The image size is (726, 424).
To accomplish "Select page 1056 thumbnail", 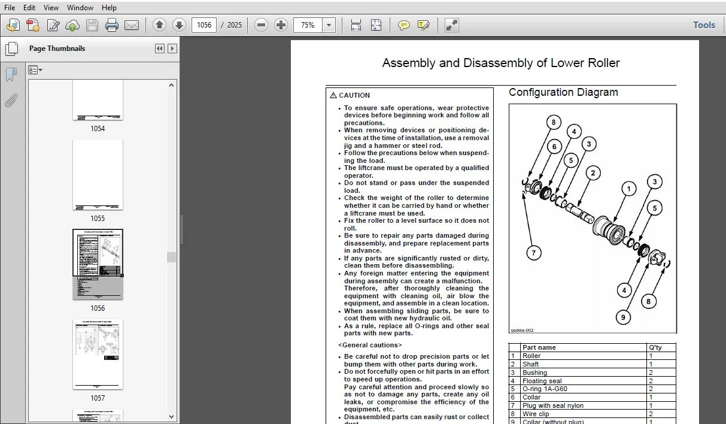I will click(x=98, y=264).
